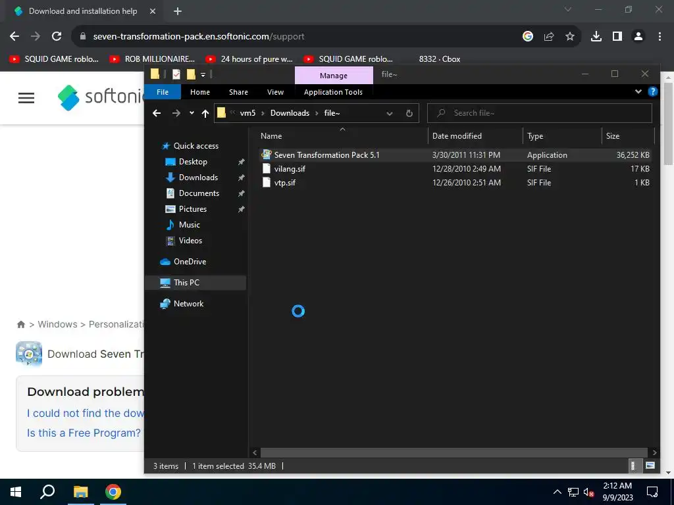Open OneDrive in navigation pane

pyautogui.click(x=190, y=262)
